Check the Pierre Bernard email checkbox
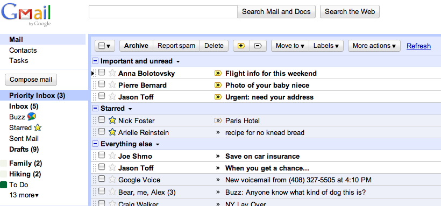The height and width of the screenshot is (206, 441). click(x=102, y=84)
